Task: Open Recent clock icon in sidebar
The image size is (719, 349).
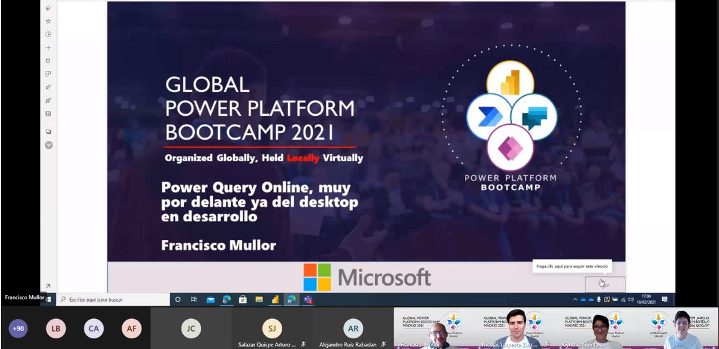Action: (48, 34)
